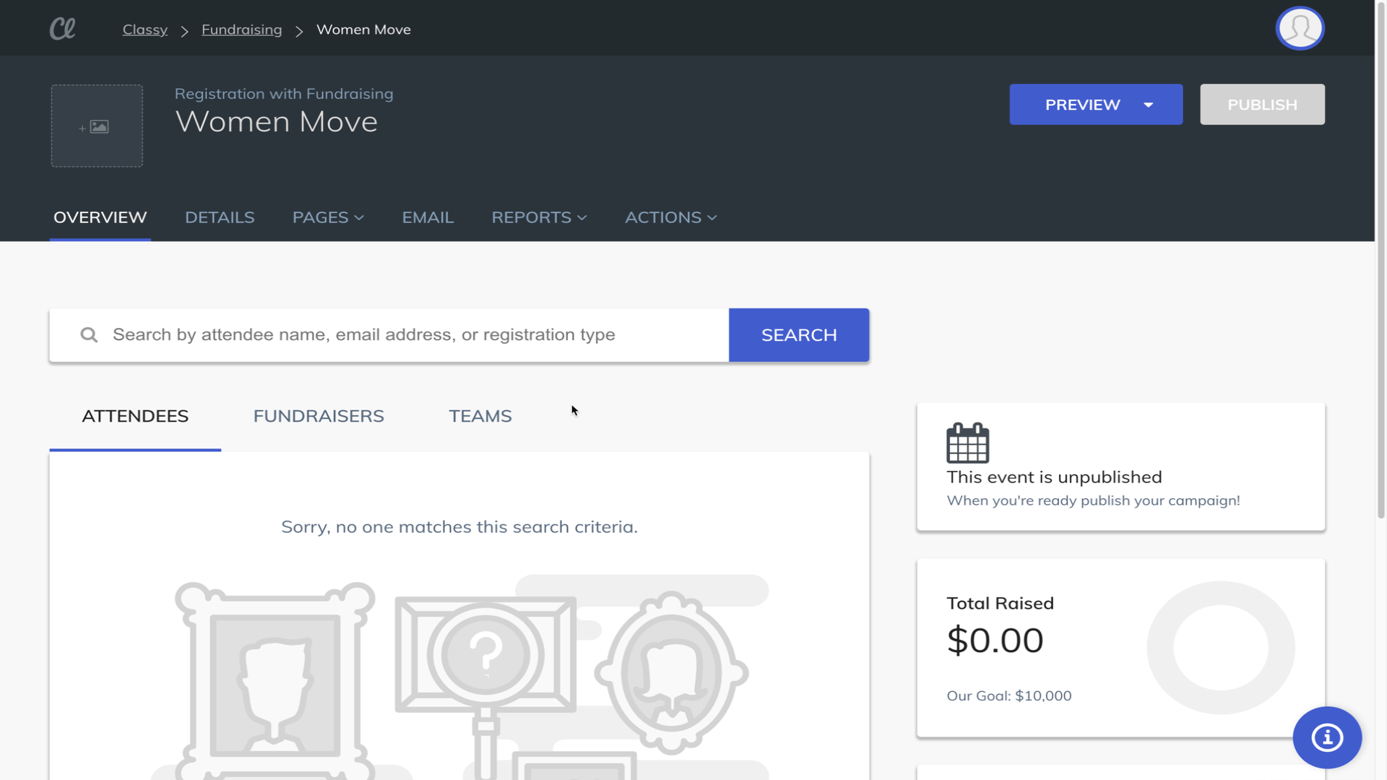
Task: Click the calendar icon in unpublished card
Action: tap(967, 443)
